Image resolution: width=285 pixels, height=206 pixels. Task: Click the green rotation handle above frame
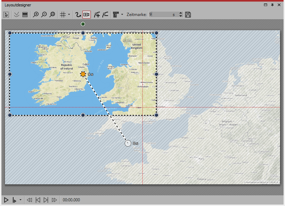tap(83, 24)
